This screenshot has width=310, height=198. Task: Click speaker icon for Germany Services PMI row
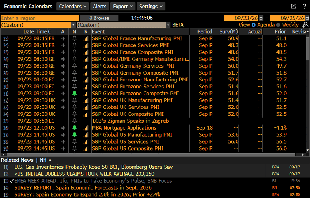click(63, 66)
